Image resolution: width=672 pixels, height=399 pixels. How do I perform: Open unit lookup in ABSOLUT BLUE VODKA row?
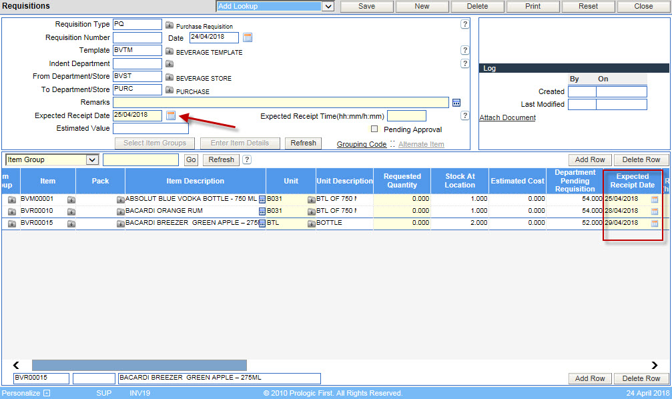[311, 199]
